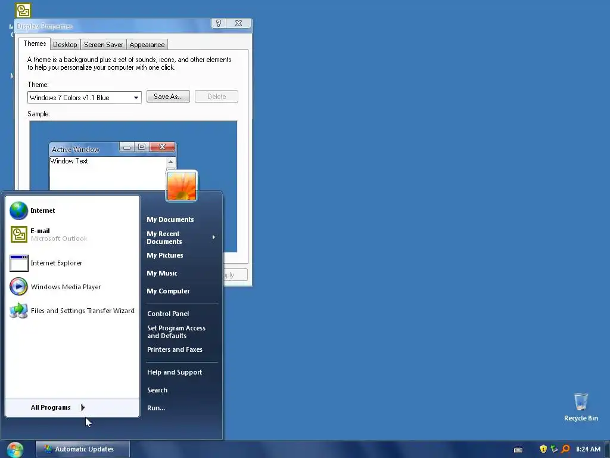
Task: Open the E-mail Microsoft Outlook icon
Action: point(18,234)
